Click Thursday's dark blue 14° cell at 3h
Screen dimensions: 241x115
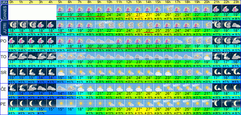coord(41,94)
